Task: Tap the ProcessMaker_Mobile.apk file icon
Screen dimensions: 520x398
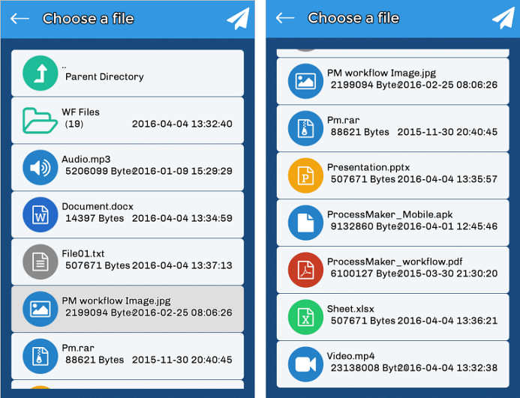Action: (305, 222)
